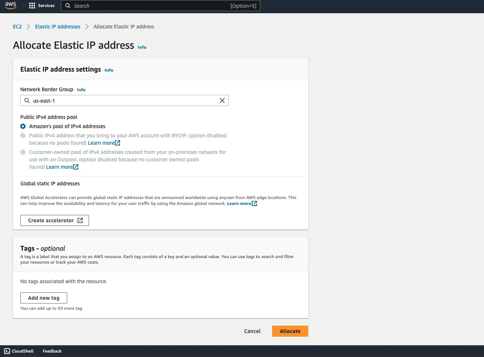
Task: Click the [Option+S] shortcut hint
Action: tap(243, 6)
